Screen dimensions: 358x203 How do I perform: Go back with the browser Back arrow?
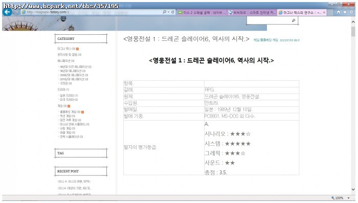pyautogui.click(x=7, y=12)
